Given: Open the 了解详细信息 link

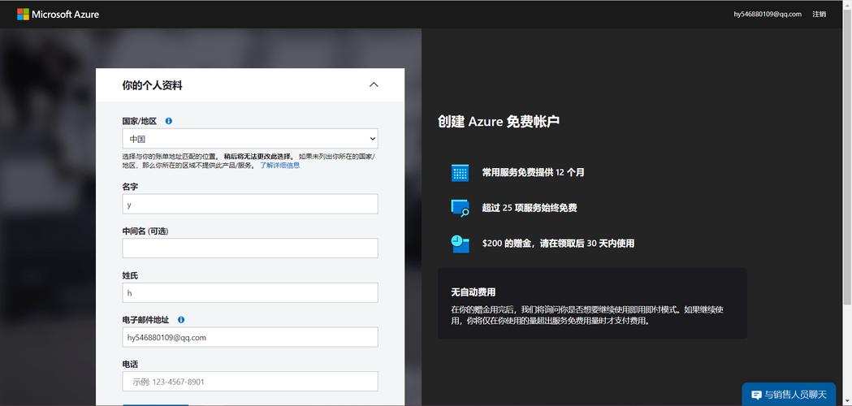Looking at the screenshot, I should pos(279,165).
